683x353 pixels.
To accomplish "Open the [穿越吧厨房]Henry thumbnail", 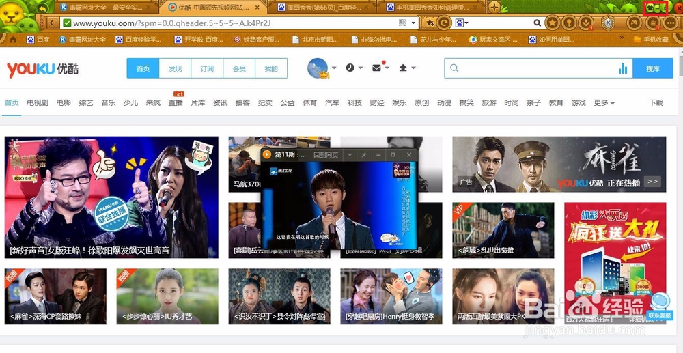I will click(x=391, y=296).
